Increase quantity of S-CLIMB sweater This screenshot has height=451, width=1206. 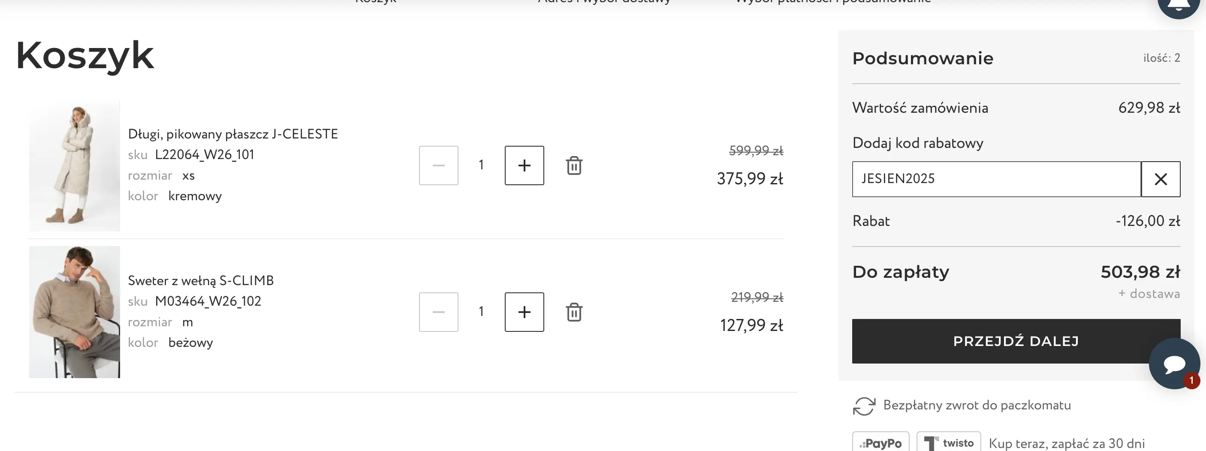point(525,312)
